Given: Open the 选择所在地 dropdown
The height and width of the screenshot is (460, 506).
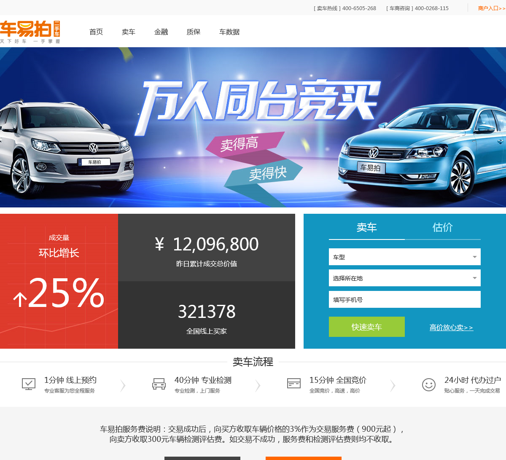Looking at the screenshot, I should (405, 278).
